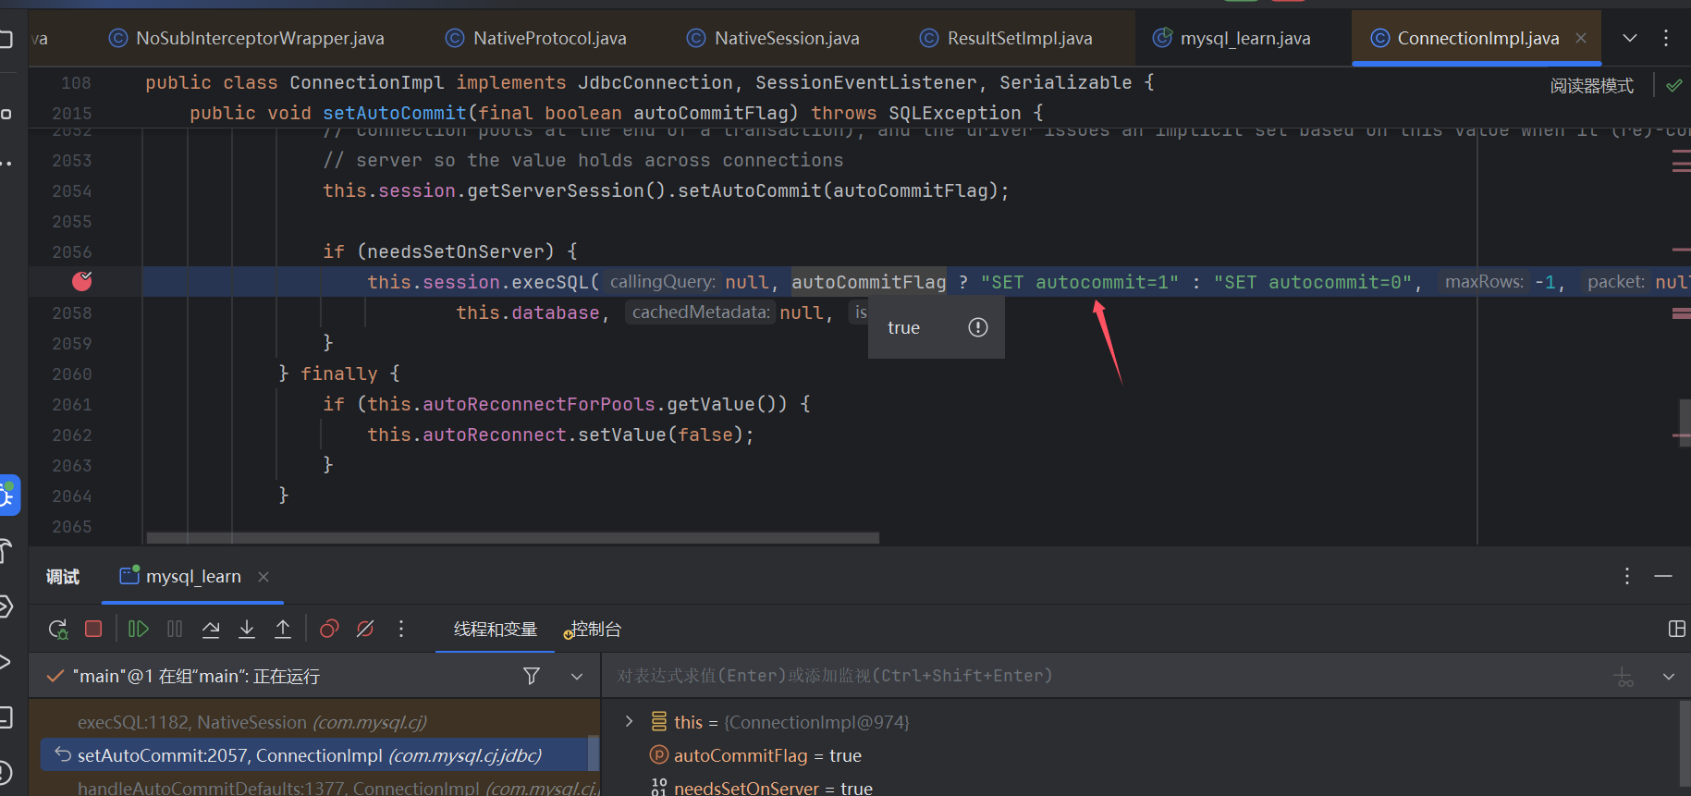
Task: Open ResultSetImpl.java editor tab
Action: (x=1006, y=38)
